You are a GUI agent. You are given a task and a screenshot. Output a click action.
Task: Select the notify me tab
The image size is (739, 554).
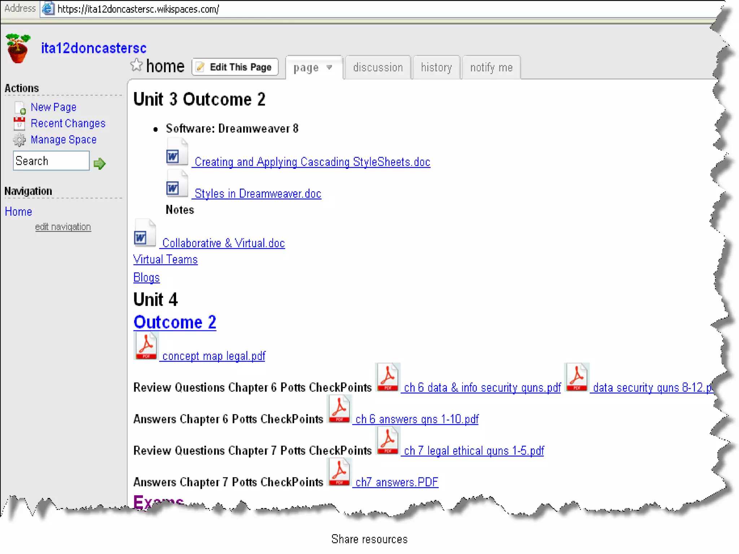(491, 67)
